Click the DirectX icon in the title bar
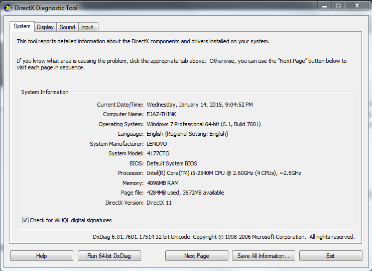This screenshot has height=271, width=372. click(8, 8)
